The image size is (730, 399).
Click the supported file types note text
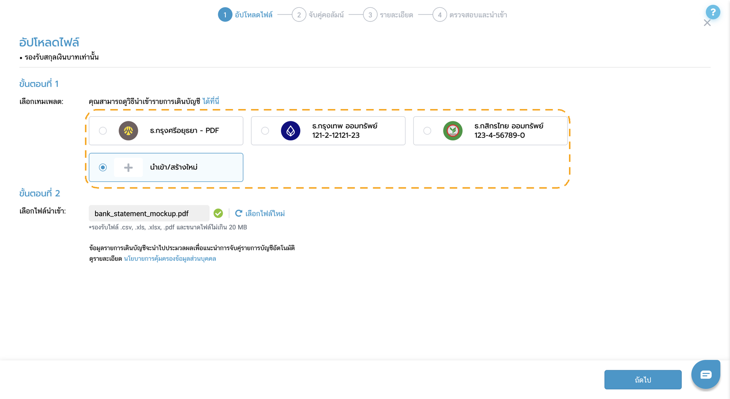(x=168, y=227)
